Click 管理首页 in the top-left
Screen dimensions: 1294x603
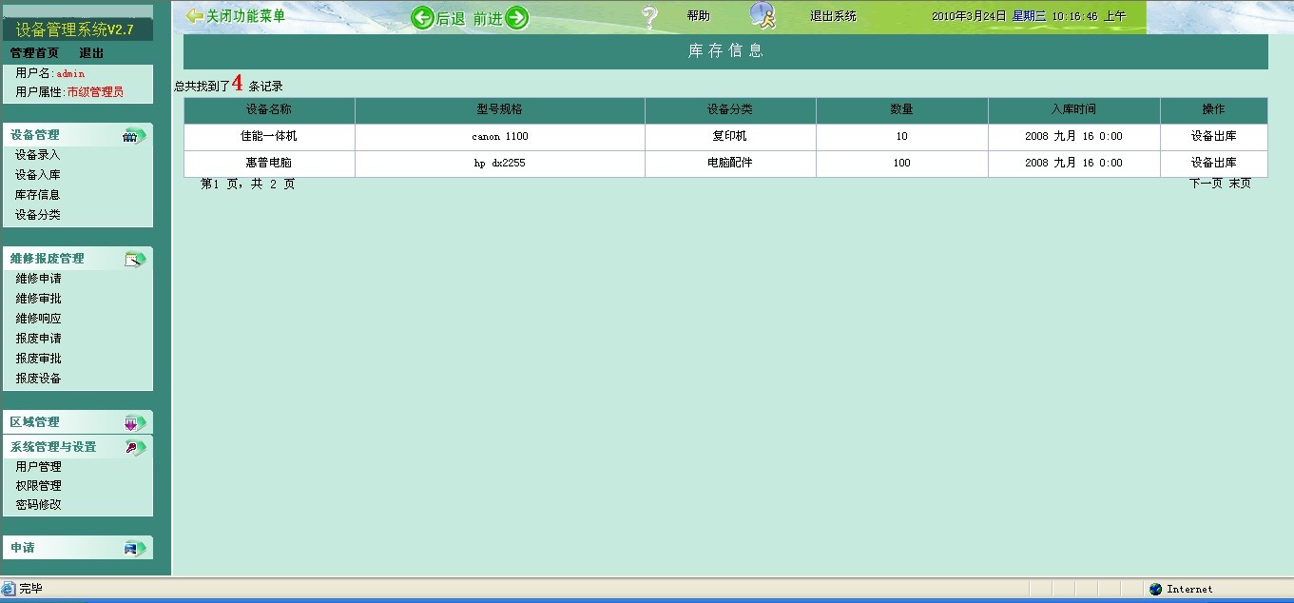pyautogui.click(x=34, y=53)
